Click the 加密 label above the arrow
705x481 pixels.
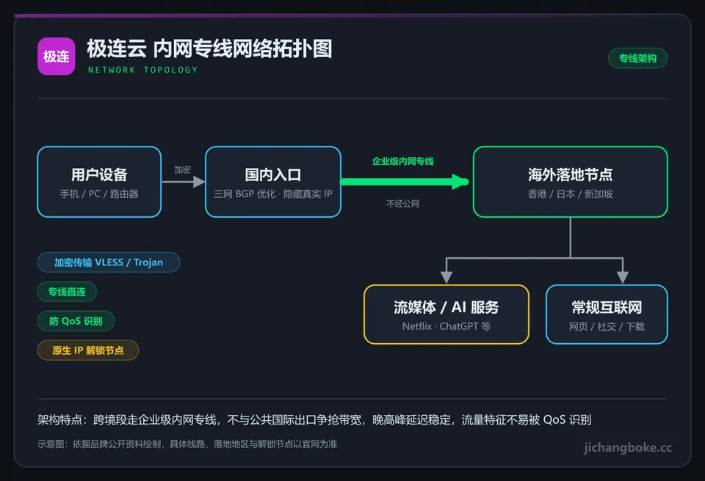point(183,170)
